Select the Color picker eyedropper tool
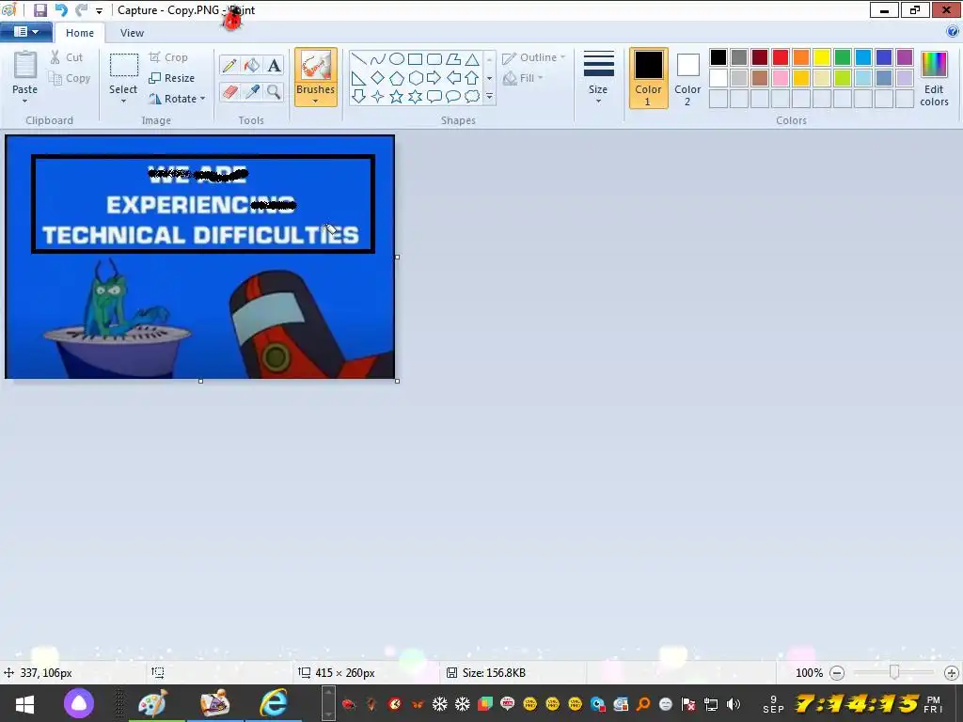This screenshot has width=963, height=722. (x=252, y=92)
